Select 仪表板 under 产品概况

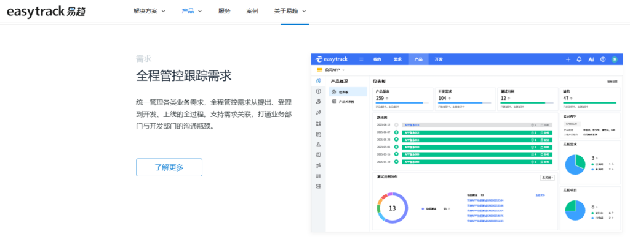tap(348, 92)
